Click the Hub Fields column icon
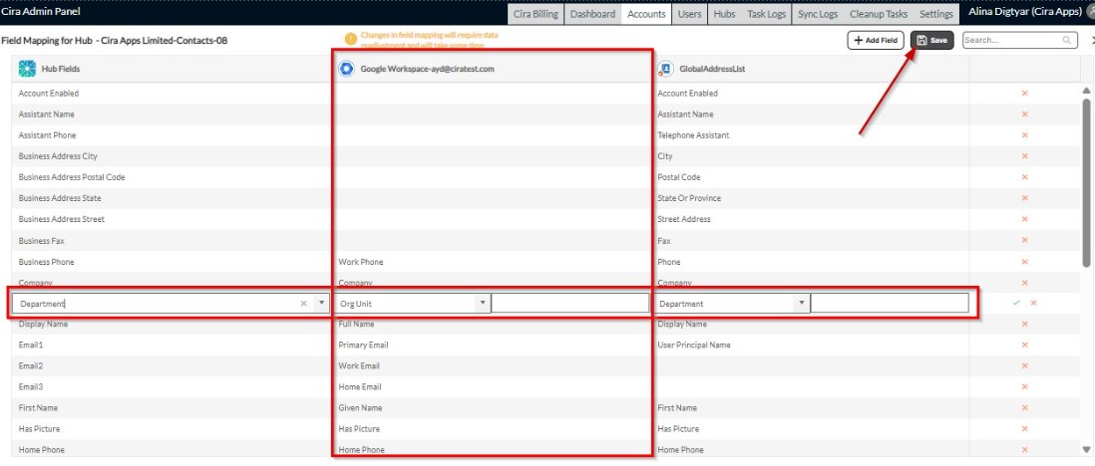 coord(27,69)
